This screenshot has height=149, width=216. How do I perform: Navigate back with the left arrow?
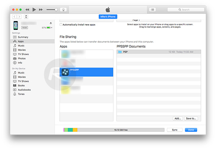click(x=14, y=17)
